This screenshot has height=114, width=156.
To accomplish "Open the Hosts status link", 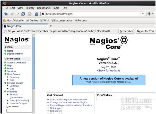I will (10, 69).
